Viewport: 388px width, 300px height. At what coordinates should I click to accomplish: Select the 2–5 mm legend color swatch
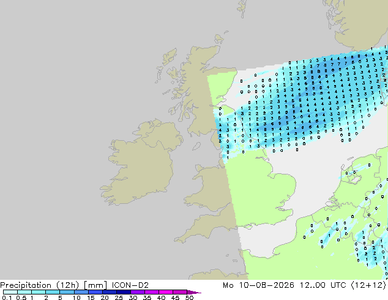(x=53, y=292)
